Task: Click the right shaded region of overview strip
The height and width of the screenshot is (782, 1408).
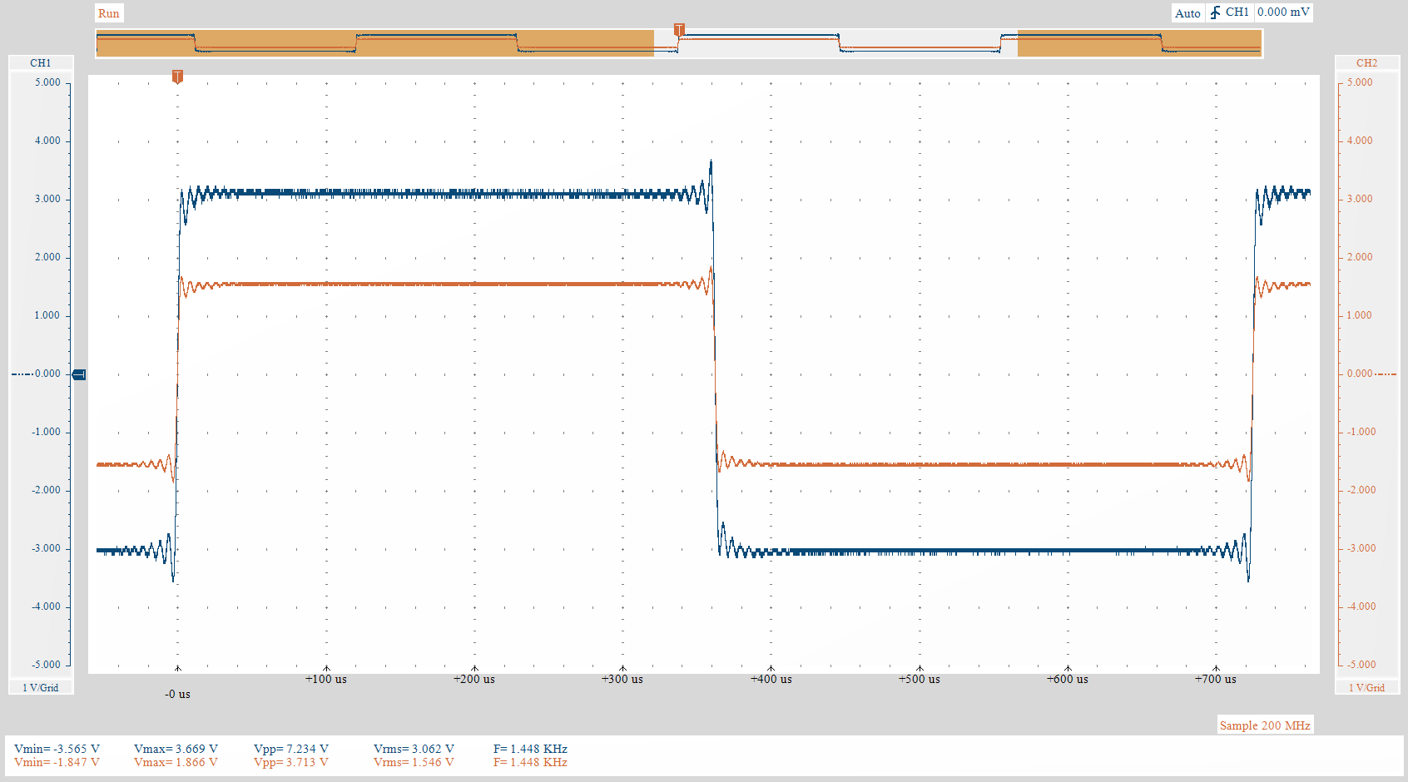Action: coord(1139,43)
